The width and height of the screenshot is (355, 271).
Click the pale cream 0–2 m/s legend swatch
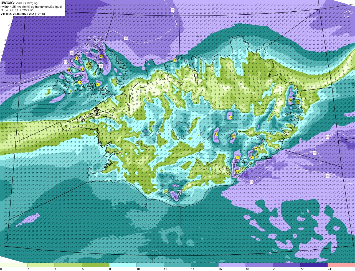pos(14,265)
